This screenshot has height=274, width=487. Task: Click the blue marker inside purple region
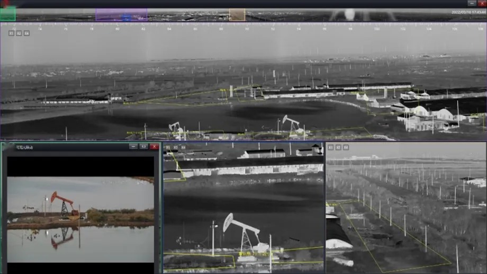coord(126,17)
